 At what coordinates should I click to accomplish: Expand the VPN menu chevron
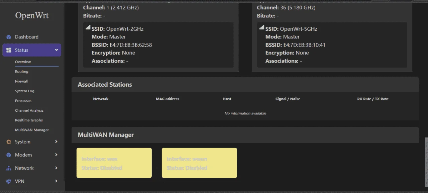[x=56, y=181]
